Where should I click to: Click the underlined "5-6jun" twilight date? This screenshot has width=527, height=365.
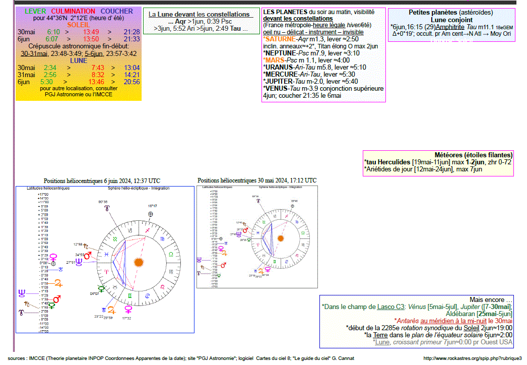click(93, 53)
